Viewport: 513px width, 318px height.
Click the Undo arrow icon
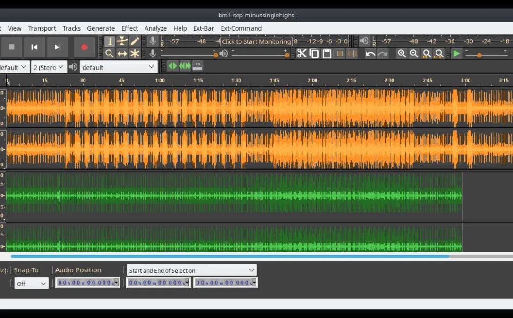click(370, 54)
